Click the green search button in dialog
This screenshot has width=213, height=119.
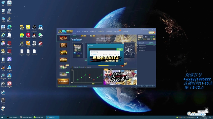[120, 49]
